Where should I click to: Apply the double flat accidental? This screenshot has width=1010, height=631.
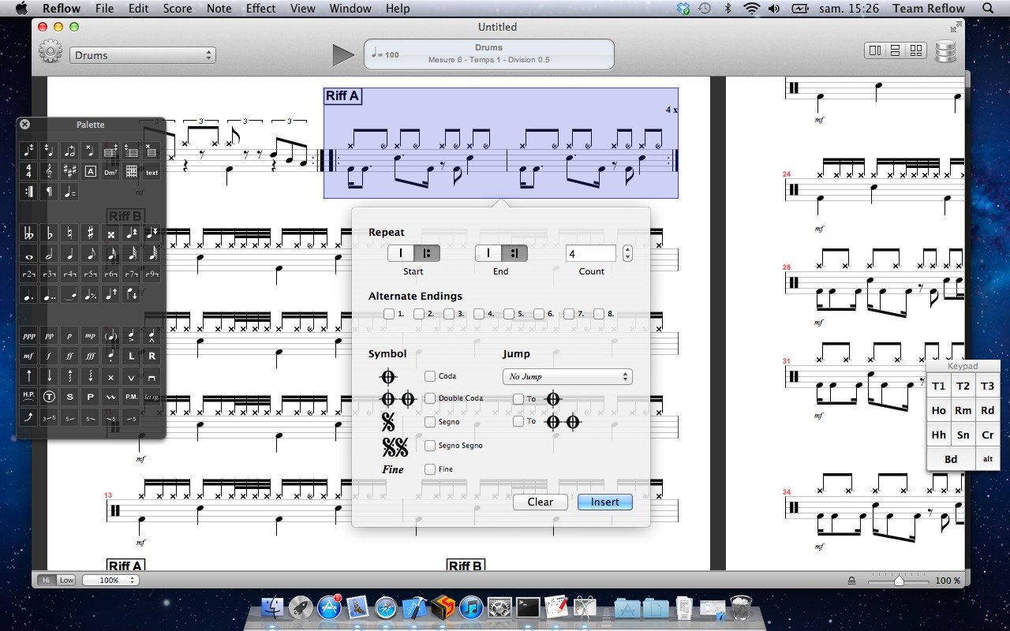pyautogui.click(x=29, y=233)
